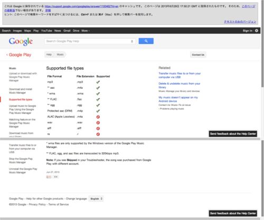This screenshot has height=220, width=264.
Task: Click the green checkmark in the ogg row
Action: [98, 105]
